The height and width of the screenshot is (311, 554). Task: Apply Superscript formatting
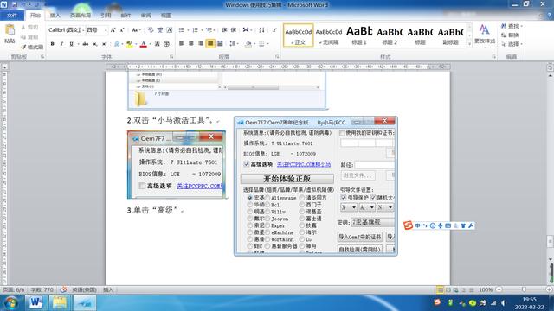point(105,44)
